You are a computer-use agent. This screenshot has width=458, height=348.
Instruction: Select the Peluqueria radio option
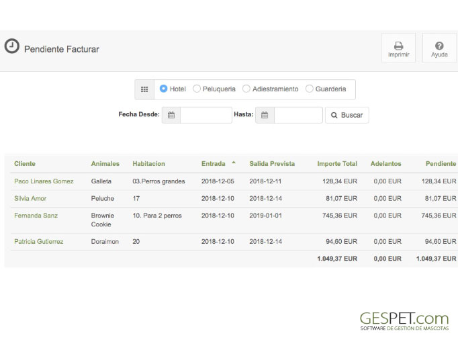click(197, 89)
